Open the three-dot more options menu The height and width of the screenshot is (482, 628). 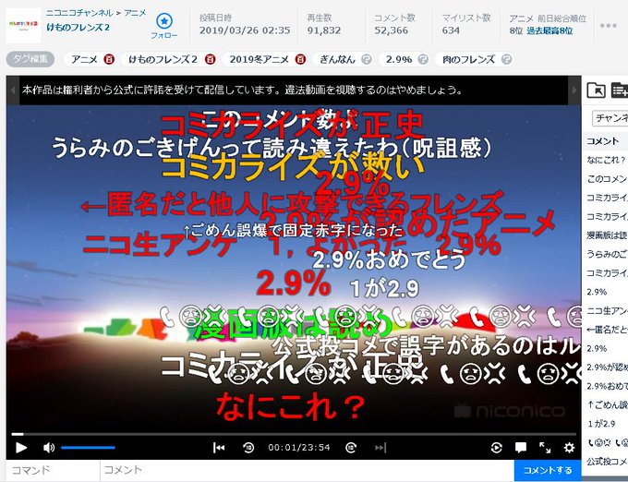pos(608,26)
